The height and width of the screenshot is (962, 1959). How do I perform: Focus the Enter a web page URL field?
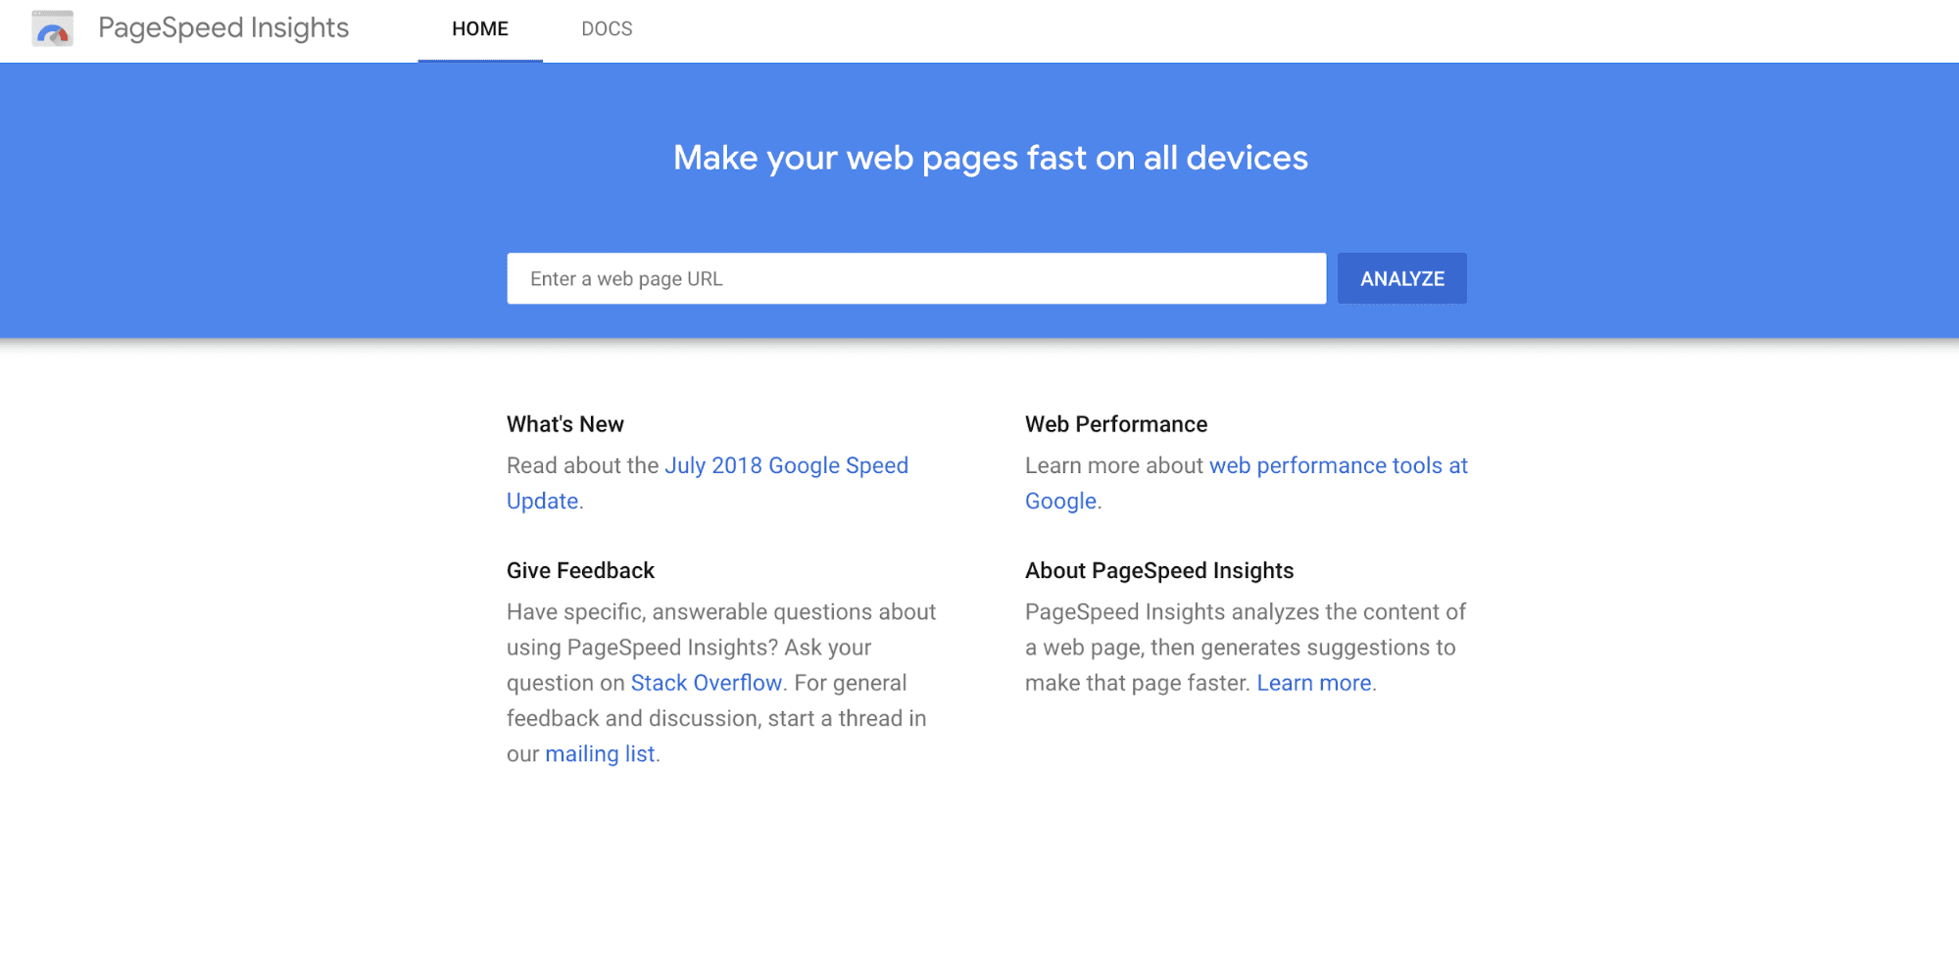[x=915, y=279]
